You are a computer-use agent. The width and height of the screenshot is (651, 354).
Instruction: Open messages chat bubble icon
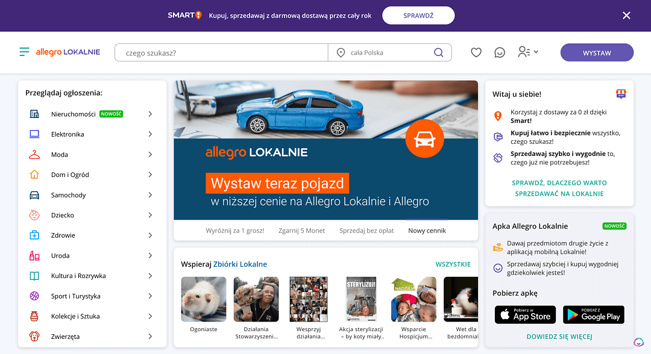(500, 52)
